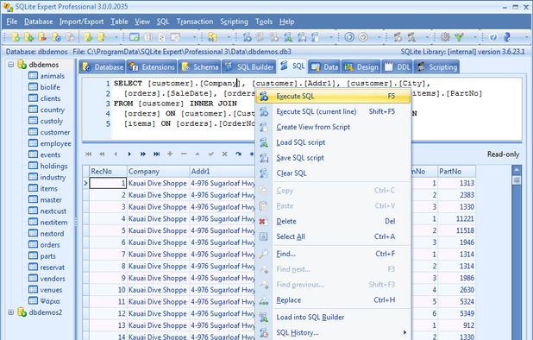Choose Replace from the context menu
Image resolution: width=533 pixels, height=340 pixels.
click(333, 300)
